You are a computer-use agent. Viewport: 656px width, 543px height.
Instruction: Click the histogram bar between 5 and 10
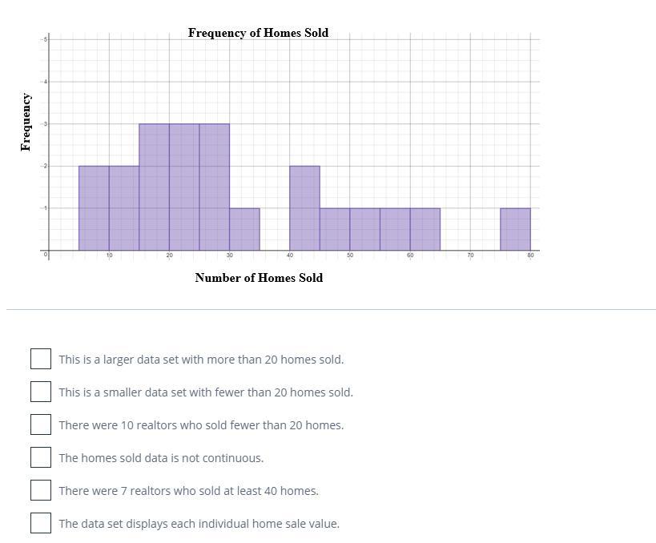[95, 208]
